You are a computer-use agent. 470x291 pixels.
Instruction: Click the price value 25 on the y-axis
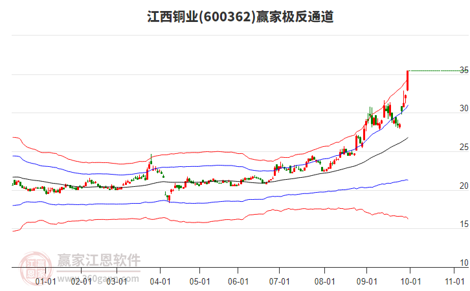pyautogui.click(x=464, y=147)
